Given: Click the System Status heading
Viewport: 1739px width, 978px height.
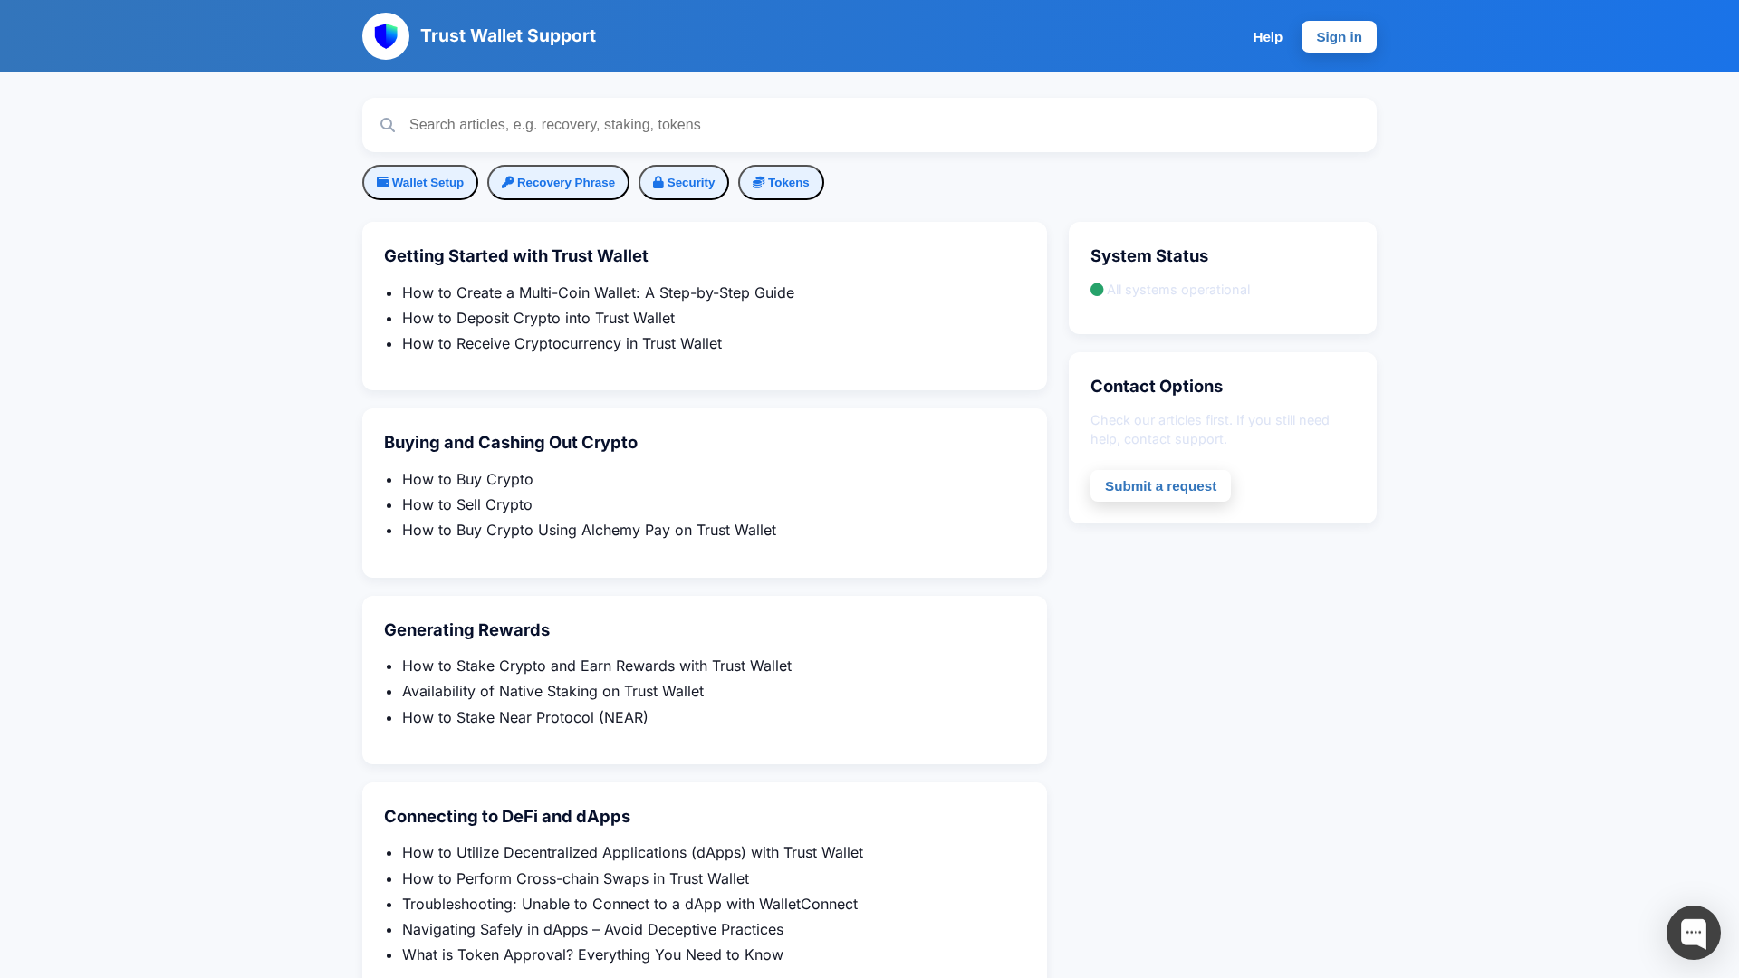Looking at the screenshot, I should [x=1149, y=256].
